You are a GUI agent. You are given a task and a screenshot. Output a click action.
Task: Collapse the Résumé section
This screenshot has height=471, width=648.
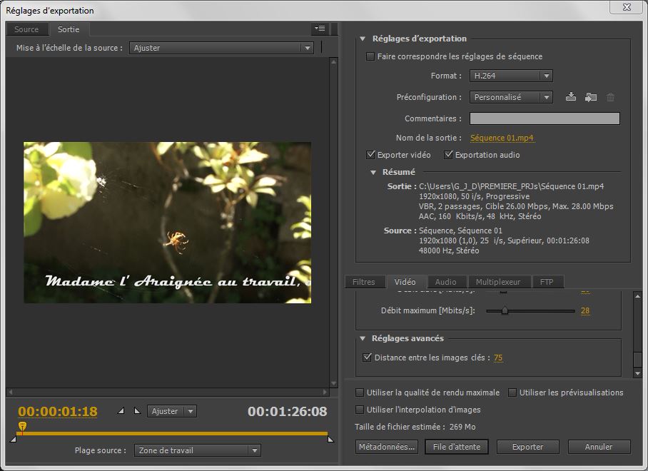coord(373,172)
